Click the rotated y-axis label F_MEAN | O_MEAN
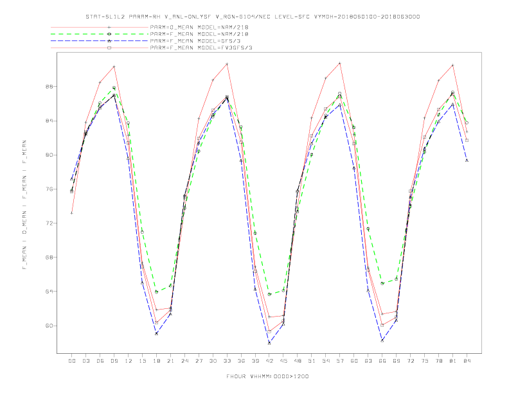 (x=24, y=205)
